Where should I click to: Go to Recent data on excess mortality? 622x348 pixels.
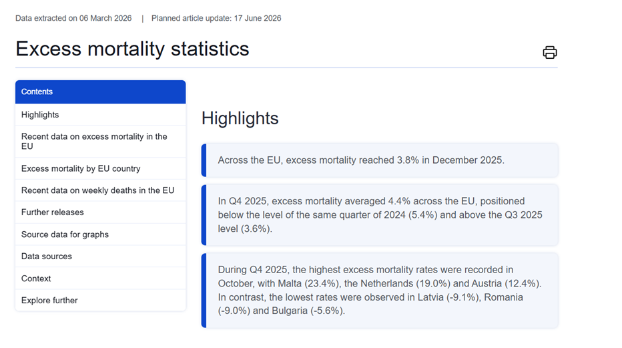point(94,141)
